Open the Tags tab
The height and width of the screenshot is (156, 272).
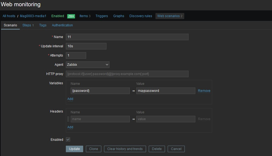(43, 25)
